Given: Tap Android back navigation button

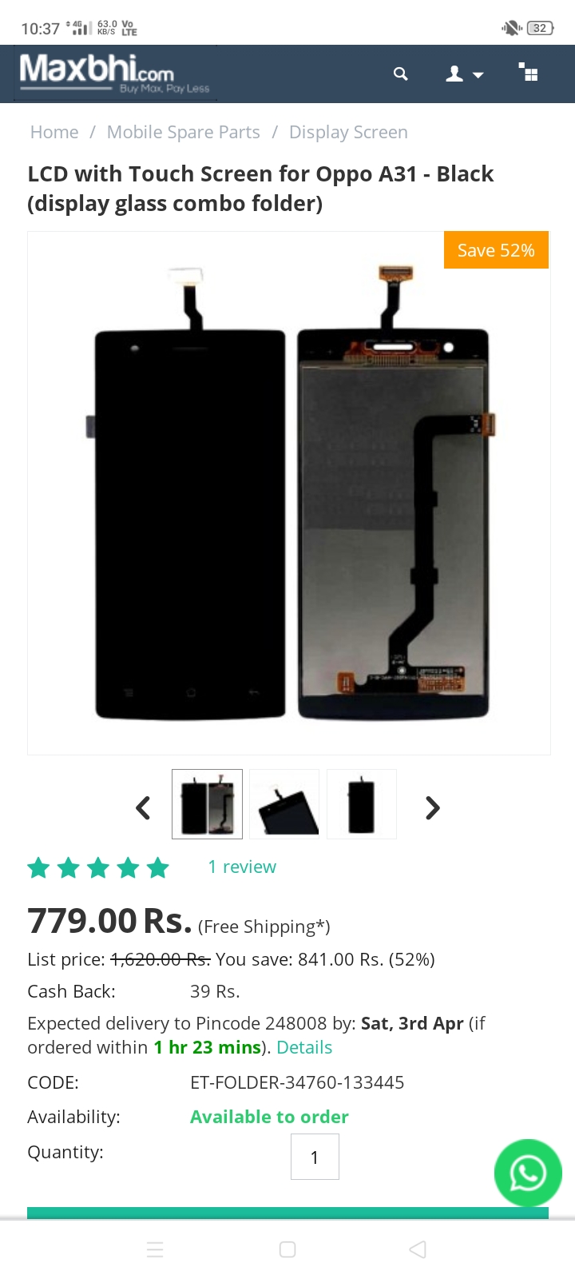Looking at the screenshot, I should click(x=417, y=1249).
